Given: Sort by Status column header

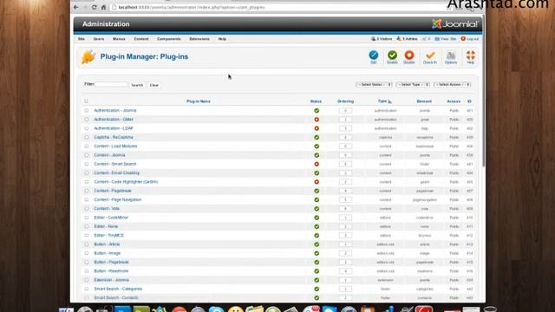Looking at the screenshot, I should pyautogui.click(x=316, y=101).
